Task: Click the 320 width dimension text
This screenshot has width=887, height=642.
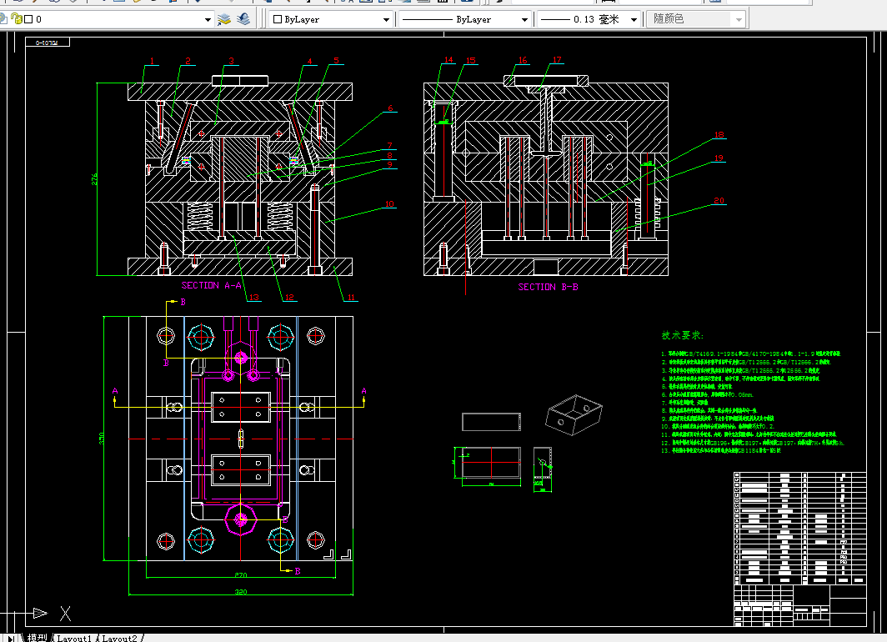Action: coord(241,592)
